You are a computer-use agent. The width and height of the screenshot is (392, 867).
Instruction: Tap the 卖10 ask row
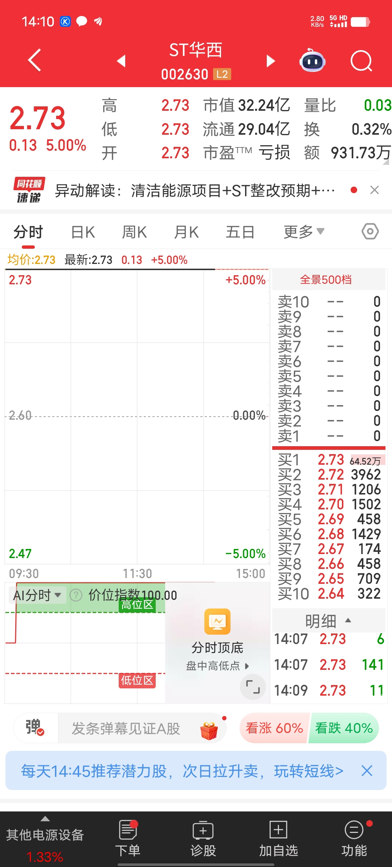click(x=328, y=302)
